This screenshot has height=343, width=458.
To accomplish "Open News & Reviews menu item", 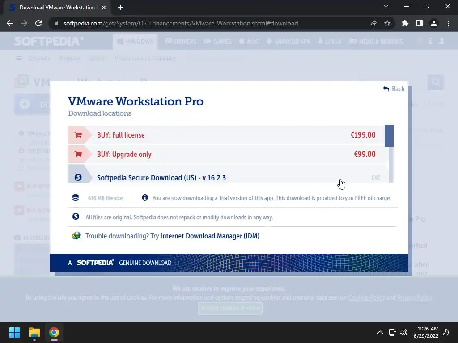I will point(376,42).
